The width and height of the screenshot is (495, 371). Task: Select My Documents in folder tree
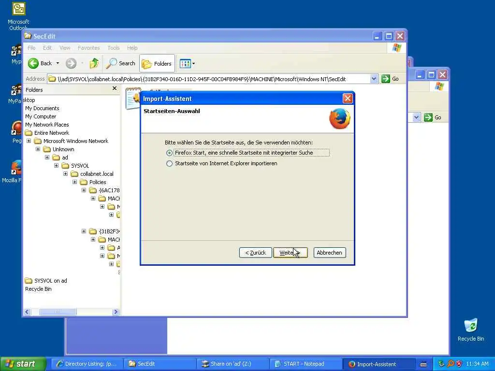[x=42, y=108]
